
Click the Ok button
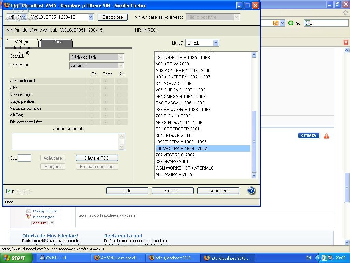point(127,191)
